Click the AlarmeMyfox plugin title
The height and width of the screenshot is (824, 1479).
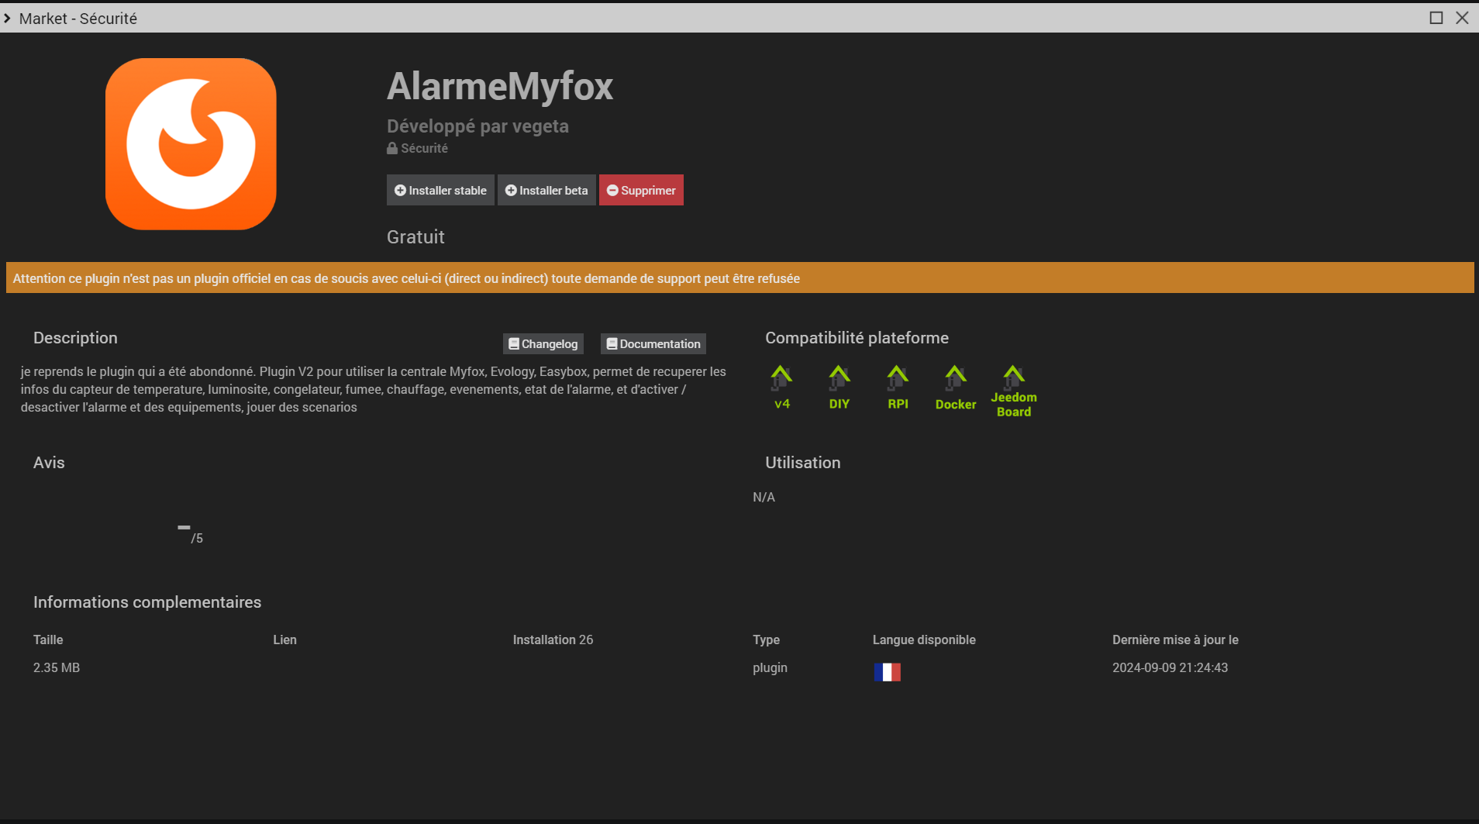point(500,86)
